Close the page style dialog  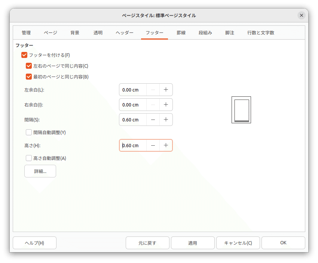point(302,15)
